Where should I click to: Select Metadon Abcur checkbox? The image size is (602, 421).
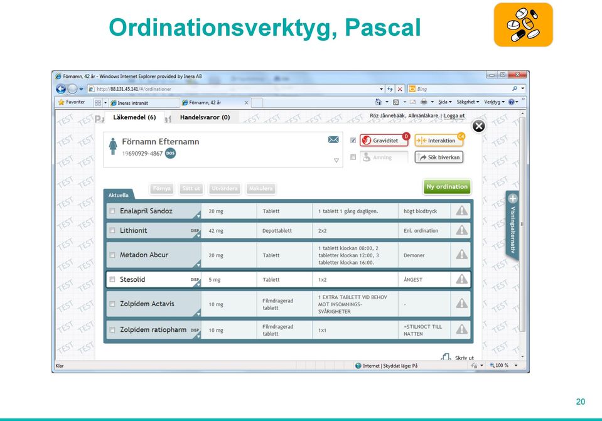(112, 255)
